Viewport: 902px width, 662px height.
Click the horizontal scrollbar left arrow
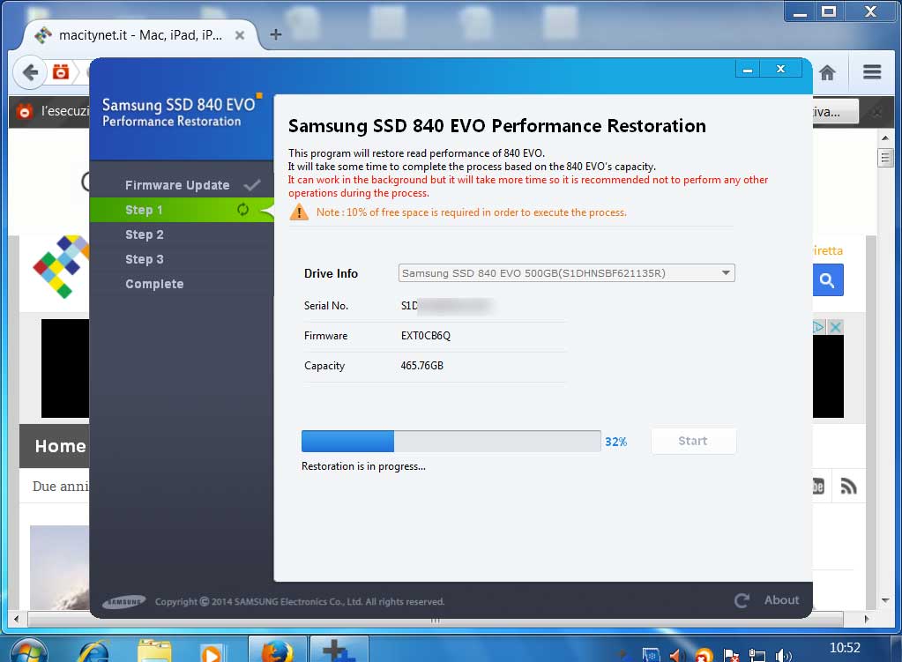pos(16,620)
